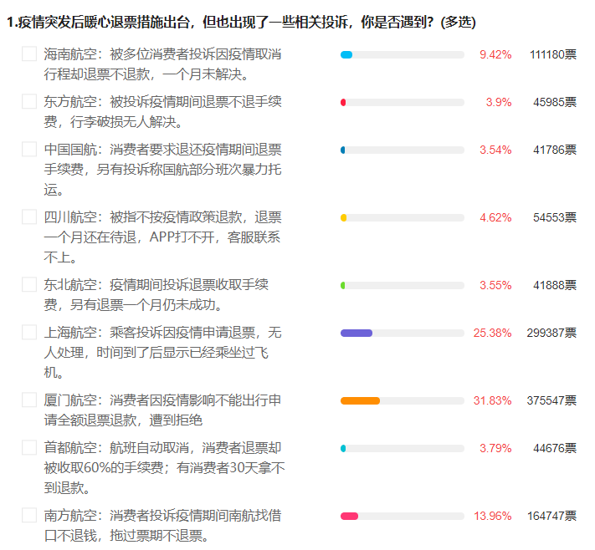The image size is (595, 550).
Task: Click the 东北航空 option description text
Action: coord(156,295)
